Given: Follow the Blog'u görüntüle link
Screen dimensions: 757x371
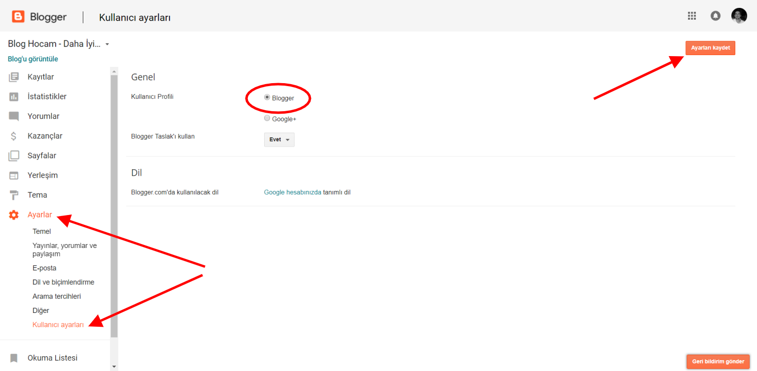Looking at the screenshot, I should point(33,59).
